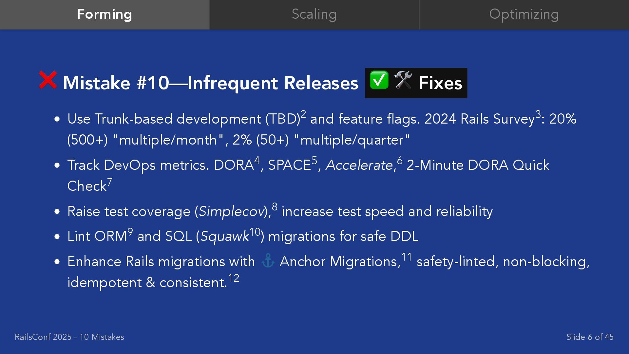The height and width of the screenshot is (354, 629).
Task: Open footnote 6 after Accelerate
Action: 400,161
